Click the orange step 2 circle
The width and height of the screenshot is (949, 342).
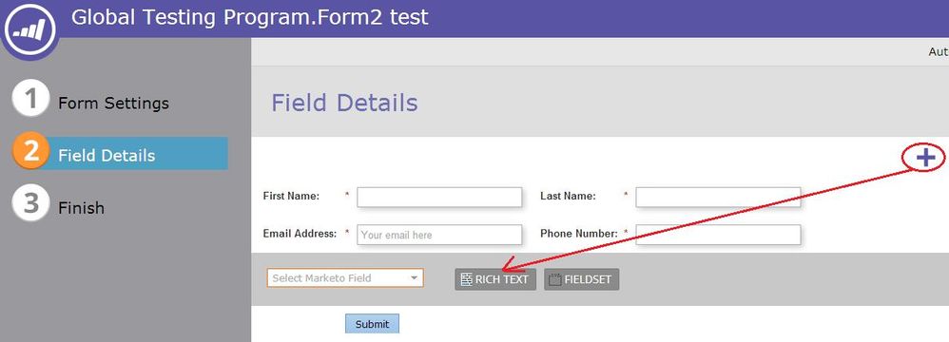pos(30,150)
